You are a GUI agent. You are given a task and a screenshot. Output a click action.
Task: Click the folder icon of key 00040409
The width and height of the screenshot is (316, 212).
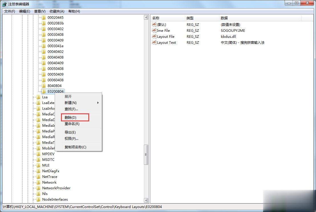click(44, 63)
